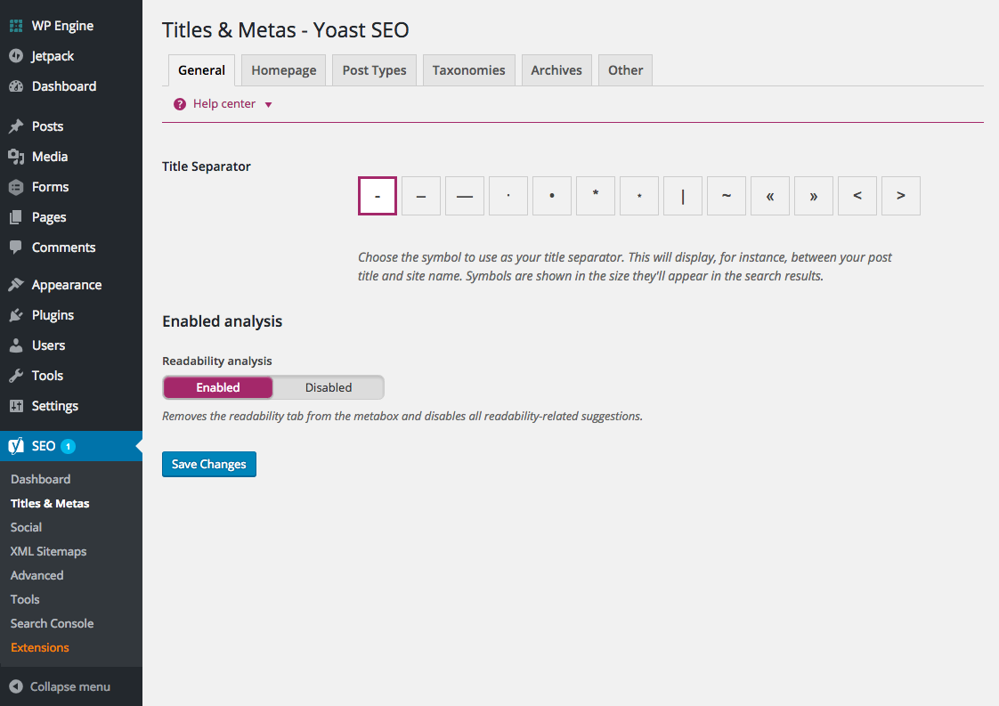Open the orange Extensions link

[39, 647]
